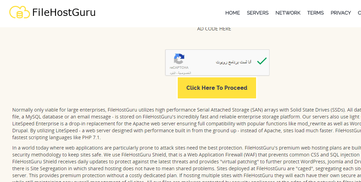Click the Arabic 'I'm not a robot' label
Viewport: 361px width, 182px height.
[233, 62]
